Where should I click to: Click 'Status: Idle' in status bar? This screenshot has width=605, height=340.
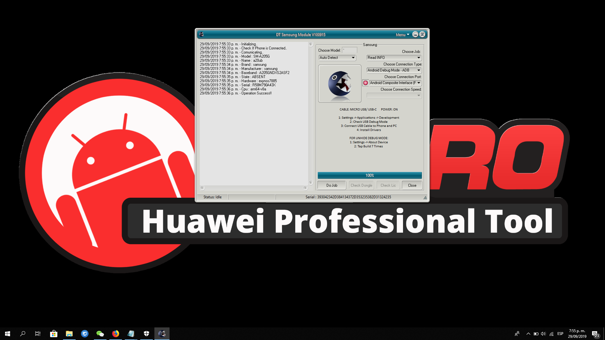click(x=212, y=197)
